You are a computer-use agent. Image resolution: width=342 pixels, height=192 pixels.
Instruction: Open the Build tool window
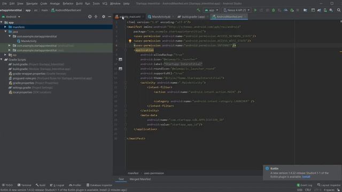pyautogui.click(x=41, y=185)
